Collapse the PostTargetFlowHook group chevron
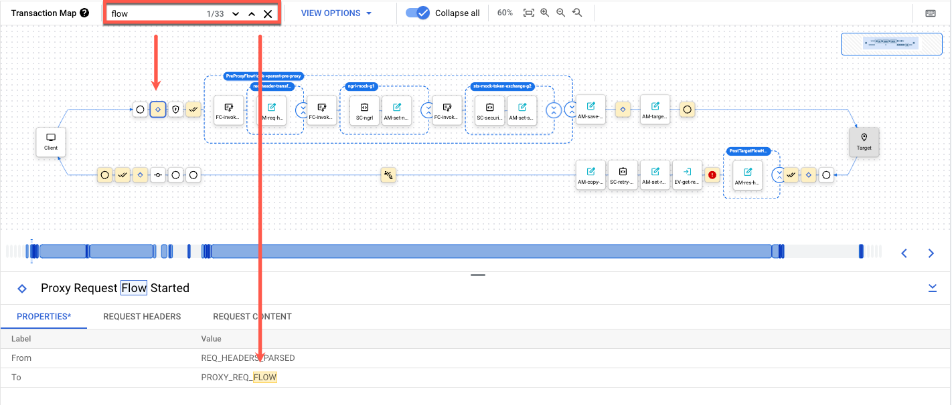Viewport: 952px width, 405px height. click(777, 175)
